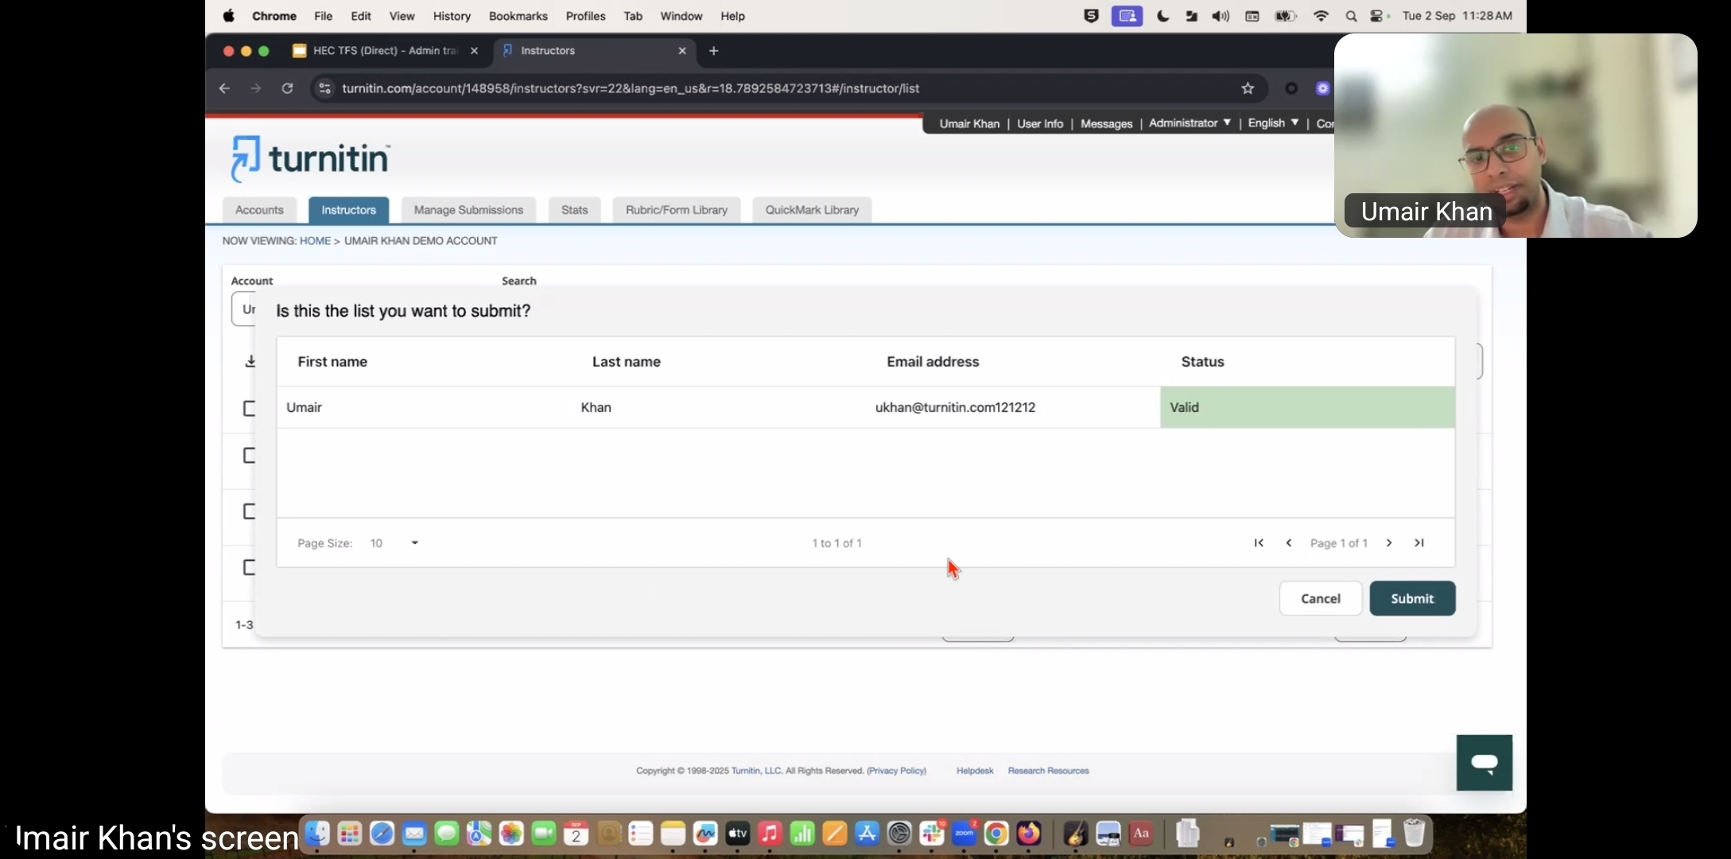1731x859 pixels.
Task: Open the chat support widget
Action: point(1484,763)
